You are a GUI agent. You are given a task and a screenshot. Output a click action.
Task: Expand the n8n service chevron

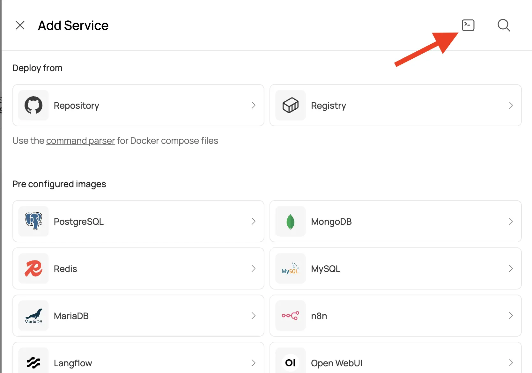pos(511,316)
